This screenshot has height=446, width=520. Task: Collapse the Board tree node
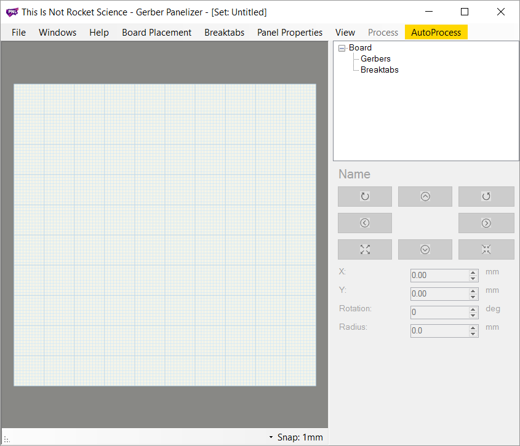342,48
